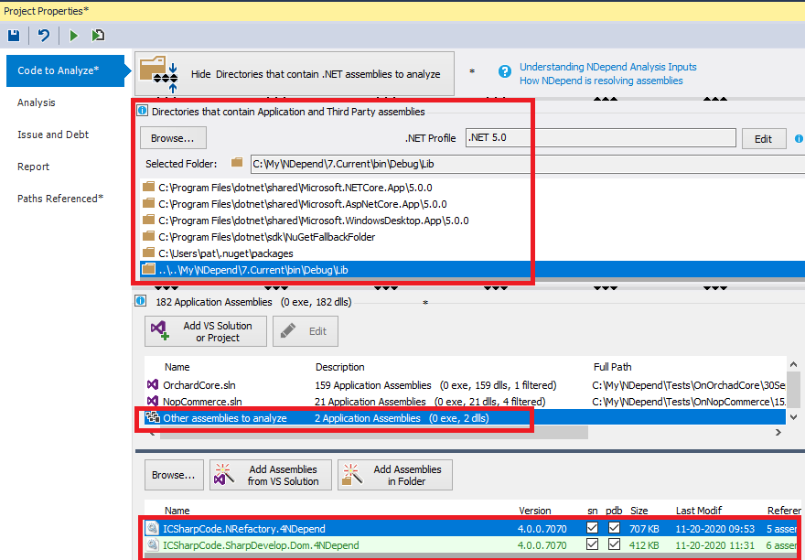This screenshot has width=805, height=560.
Task: Click folder icon of Microsoft.AspNetCore.App directory
Action: [x=149, y=203]
